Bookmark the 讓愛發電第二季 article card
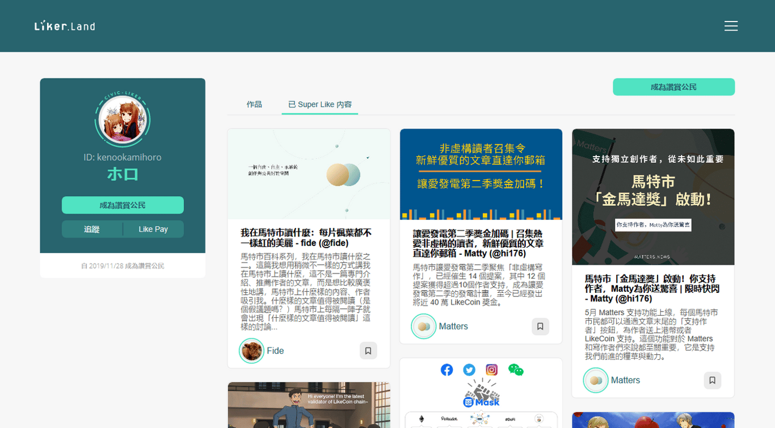The image size is (775, 428). click(x=540, y=326)
